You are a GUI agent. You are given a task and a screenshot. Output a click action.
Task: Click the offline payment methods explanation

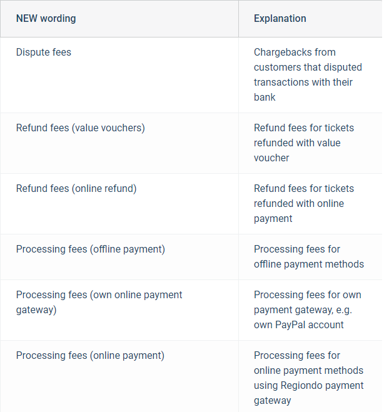309,256
